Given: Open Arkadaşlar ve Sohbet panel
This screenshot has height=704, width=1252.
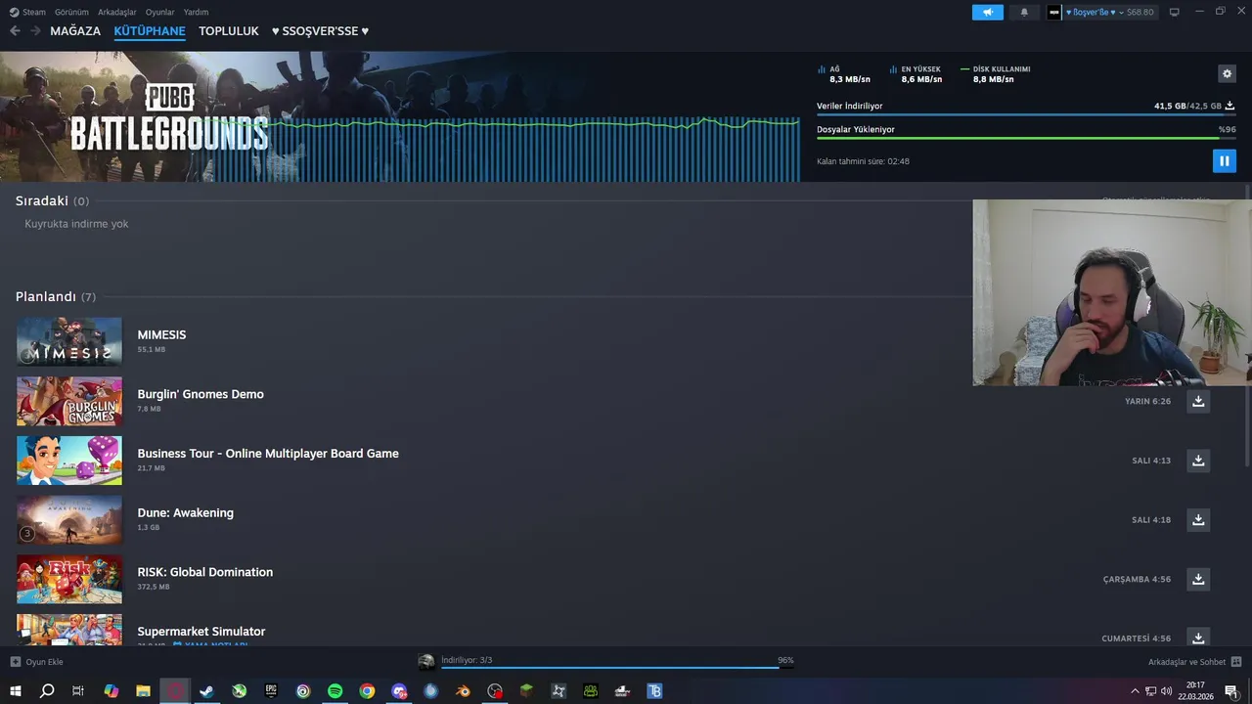Looking at the screenshot, I should (x=1194, y=662).
